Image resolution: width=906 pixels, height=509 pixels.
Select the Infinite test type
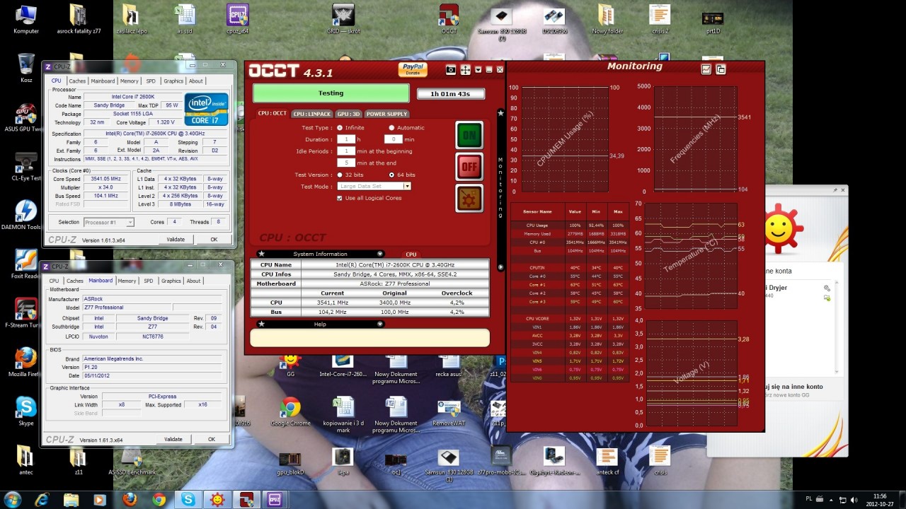[x=340, y=128]
